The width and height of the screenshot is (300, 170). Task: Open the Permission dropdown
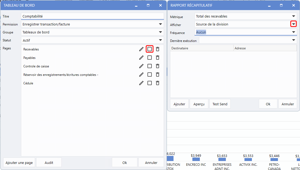tap(160, 24)
